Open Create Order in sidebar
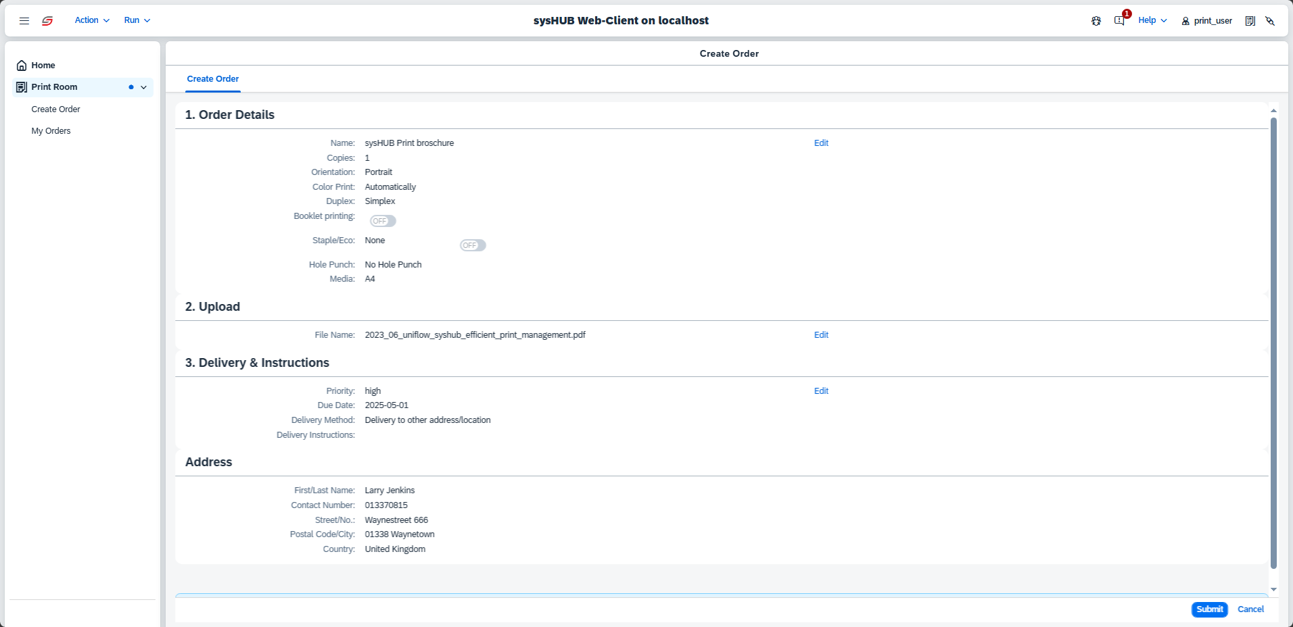Image resolution: width=1293 pixels, height=627 pixels. [55, 109]
